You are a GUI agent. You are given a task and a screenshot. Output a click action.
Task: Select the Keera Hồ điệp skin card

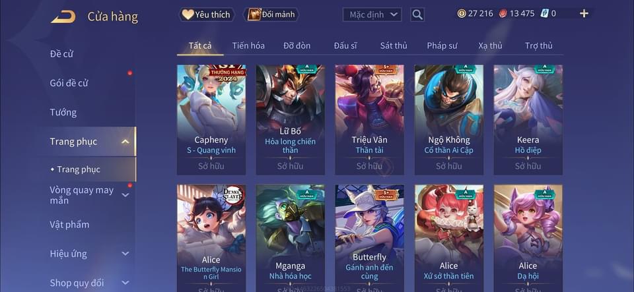(528, 120)
